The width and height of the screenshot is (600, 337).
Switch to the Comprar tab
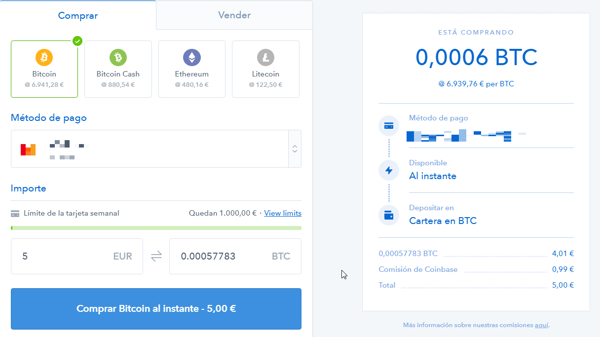coord(78,15)
